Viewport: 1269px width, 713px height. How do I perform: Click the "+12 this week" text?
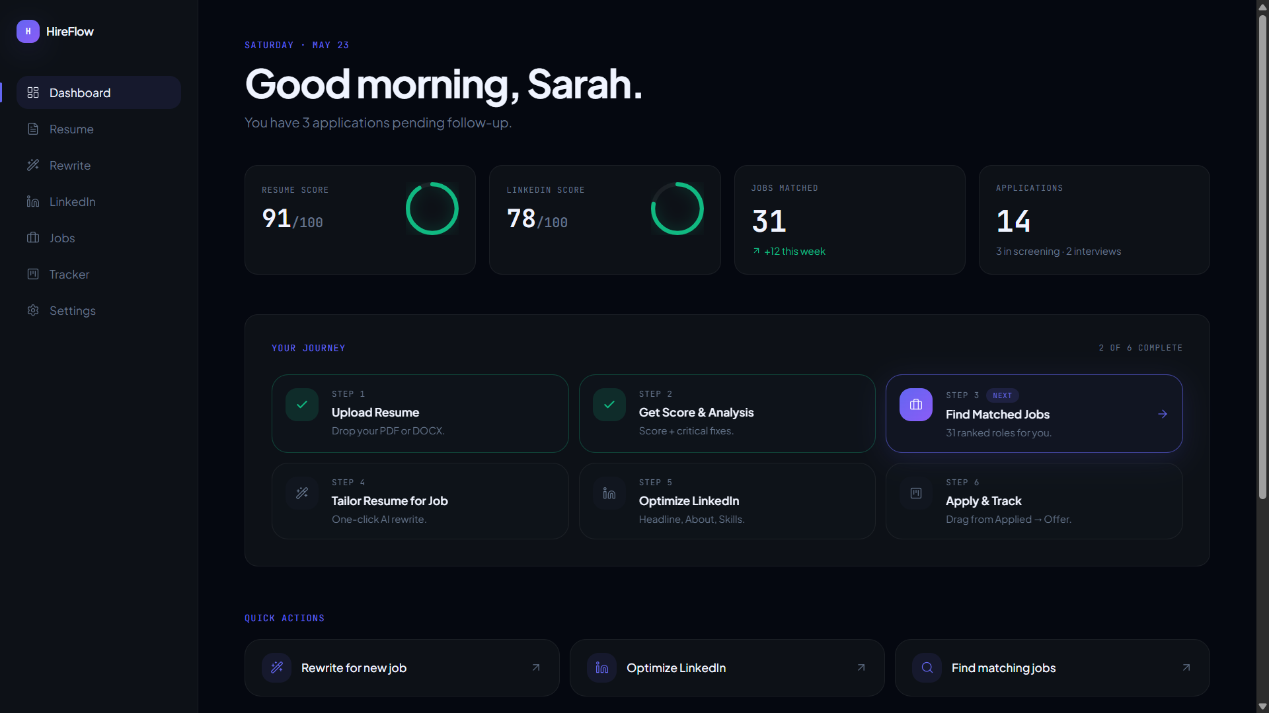(795, 251)
